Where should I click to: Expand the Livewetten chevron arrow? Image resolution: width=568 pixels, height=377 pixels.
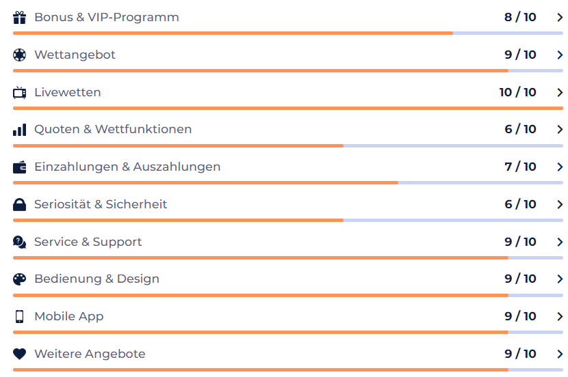[560, 92]
